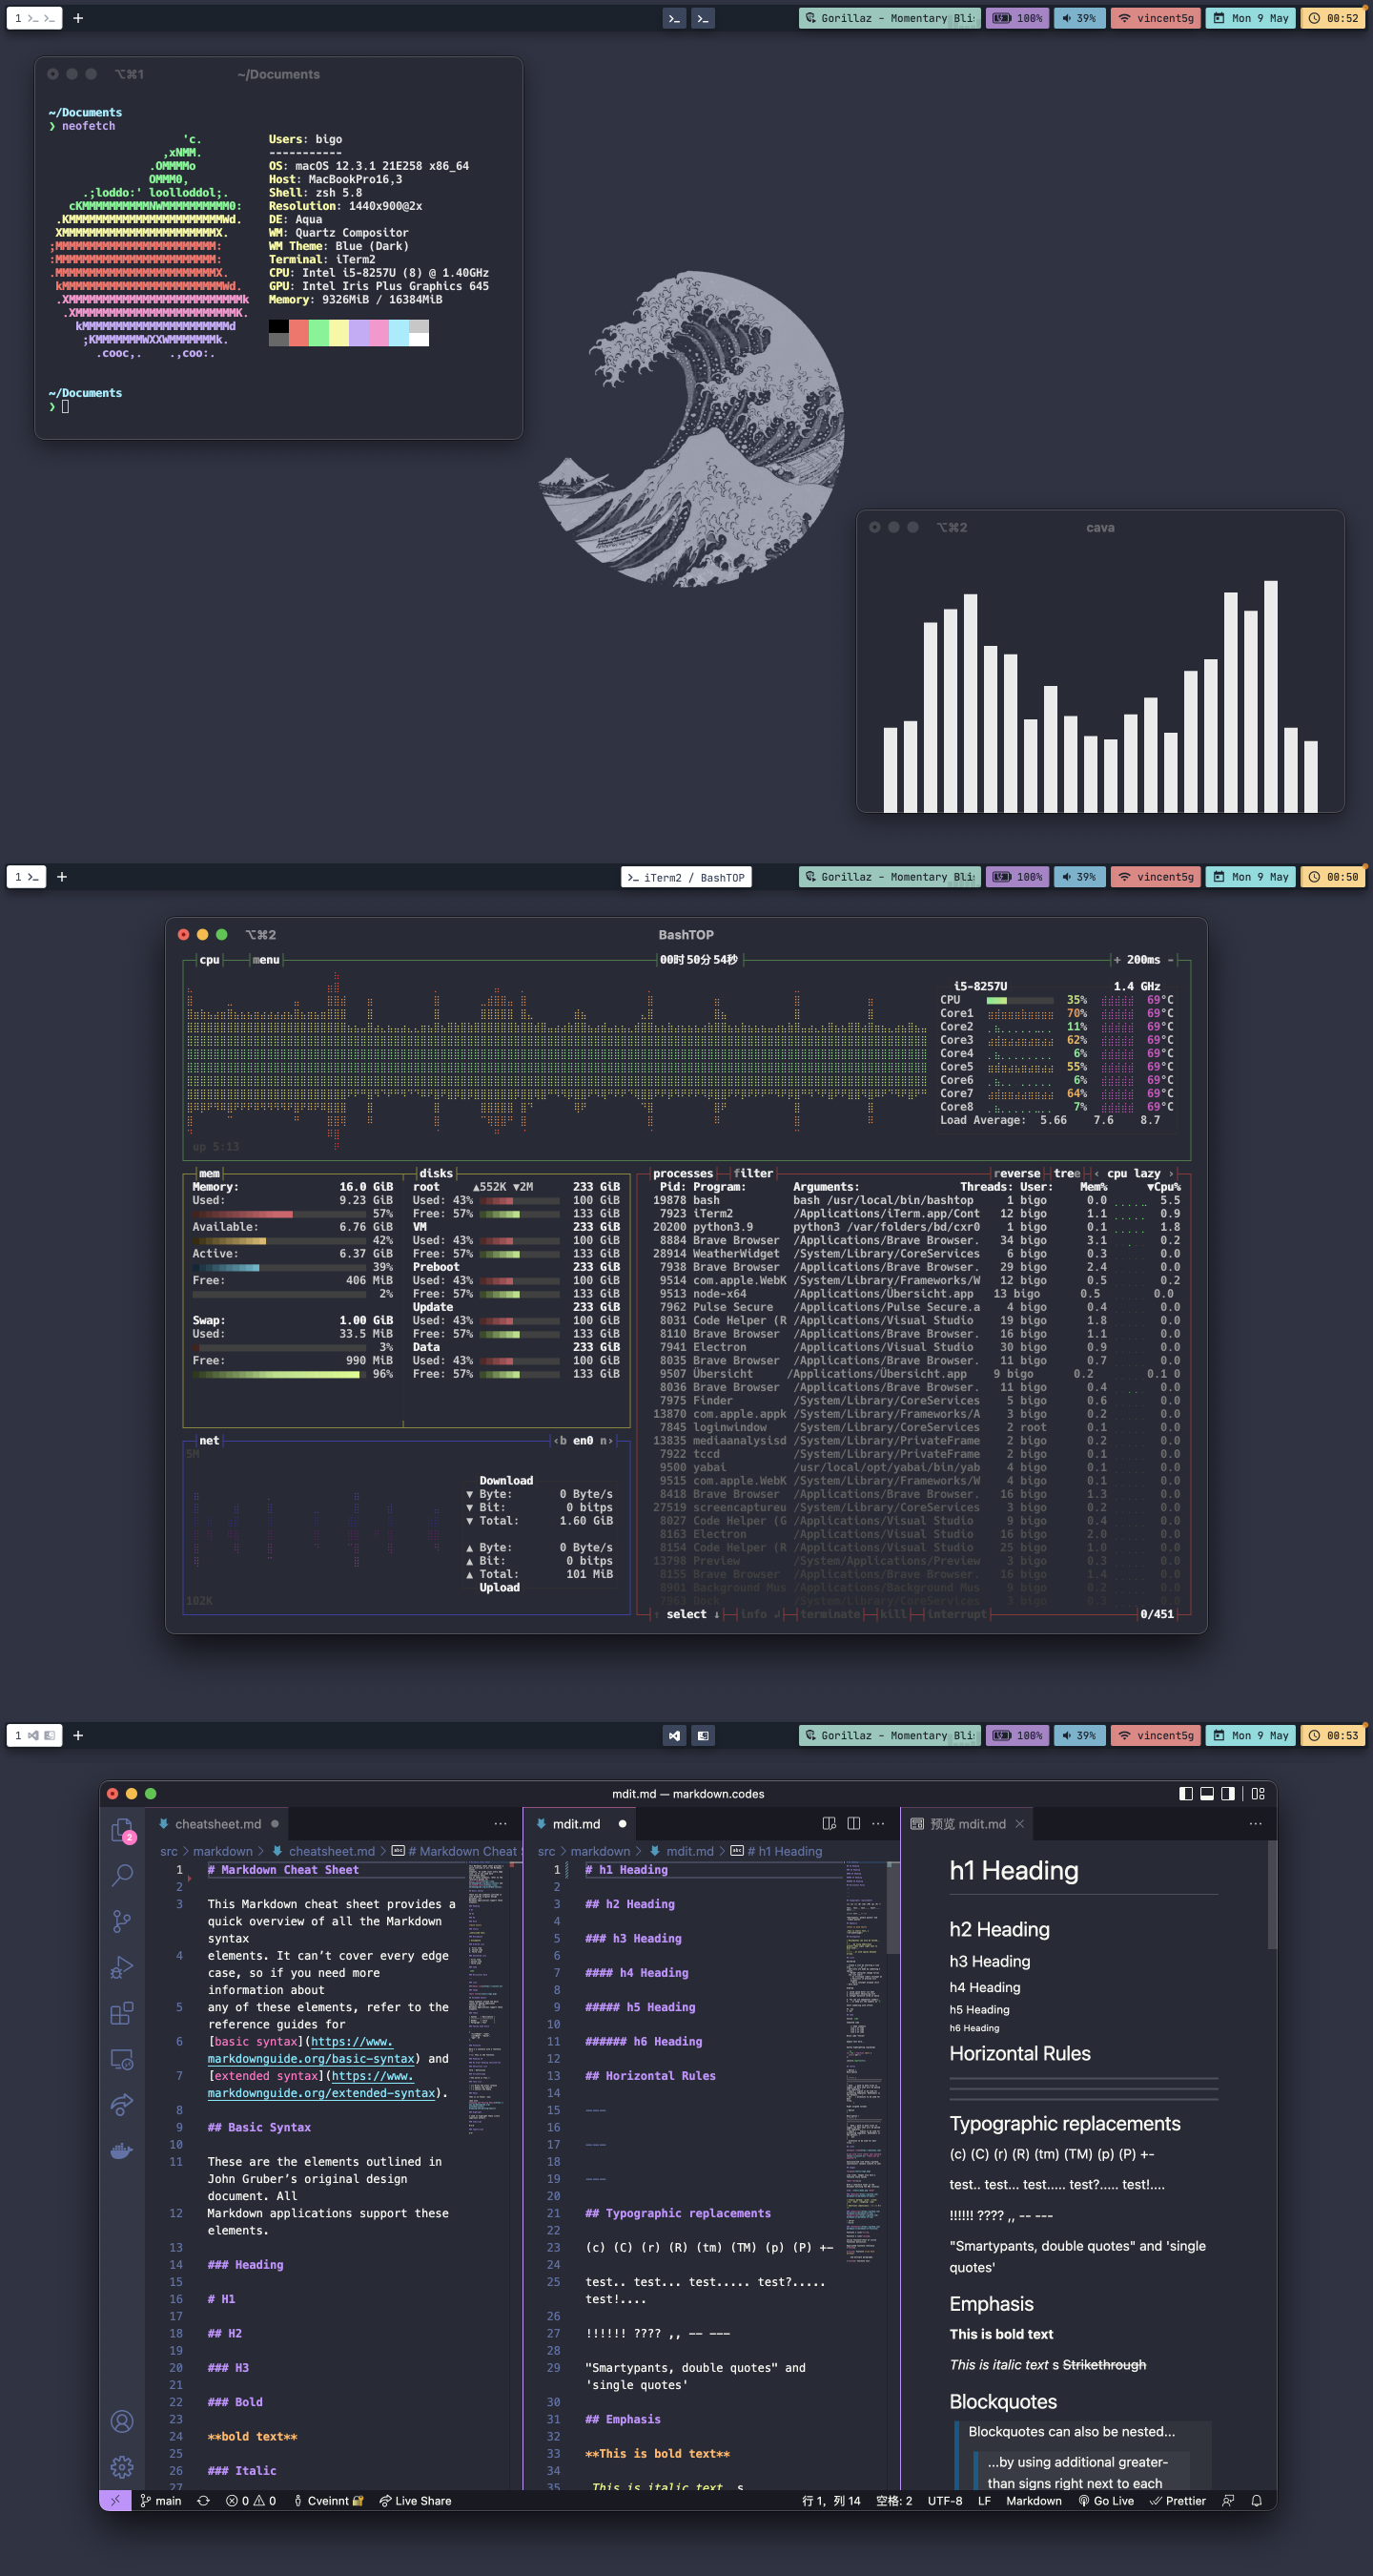Screen dimensions: 1373x2576
Task: Click the markdown preview vertical scrollbar
Action: (1271, 1894)
